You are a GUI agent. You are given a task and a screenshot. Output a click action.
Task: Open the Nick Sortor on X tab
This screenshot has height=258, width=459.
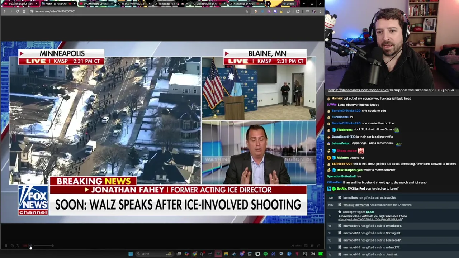pyautogui.click(x=171, y=4)
